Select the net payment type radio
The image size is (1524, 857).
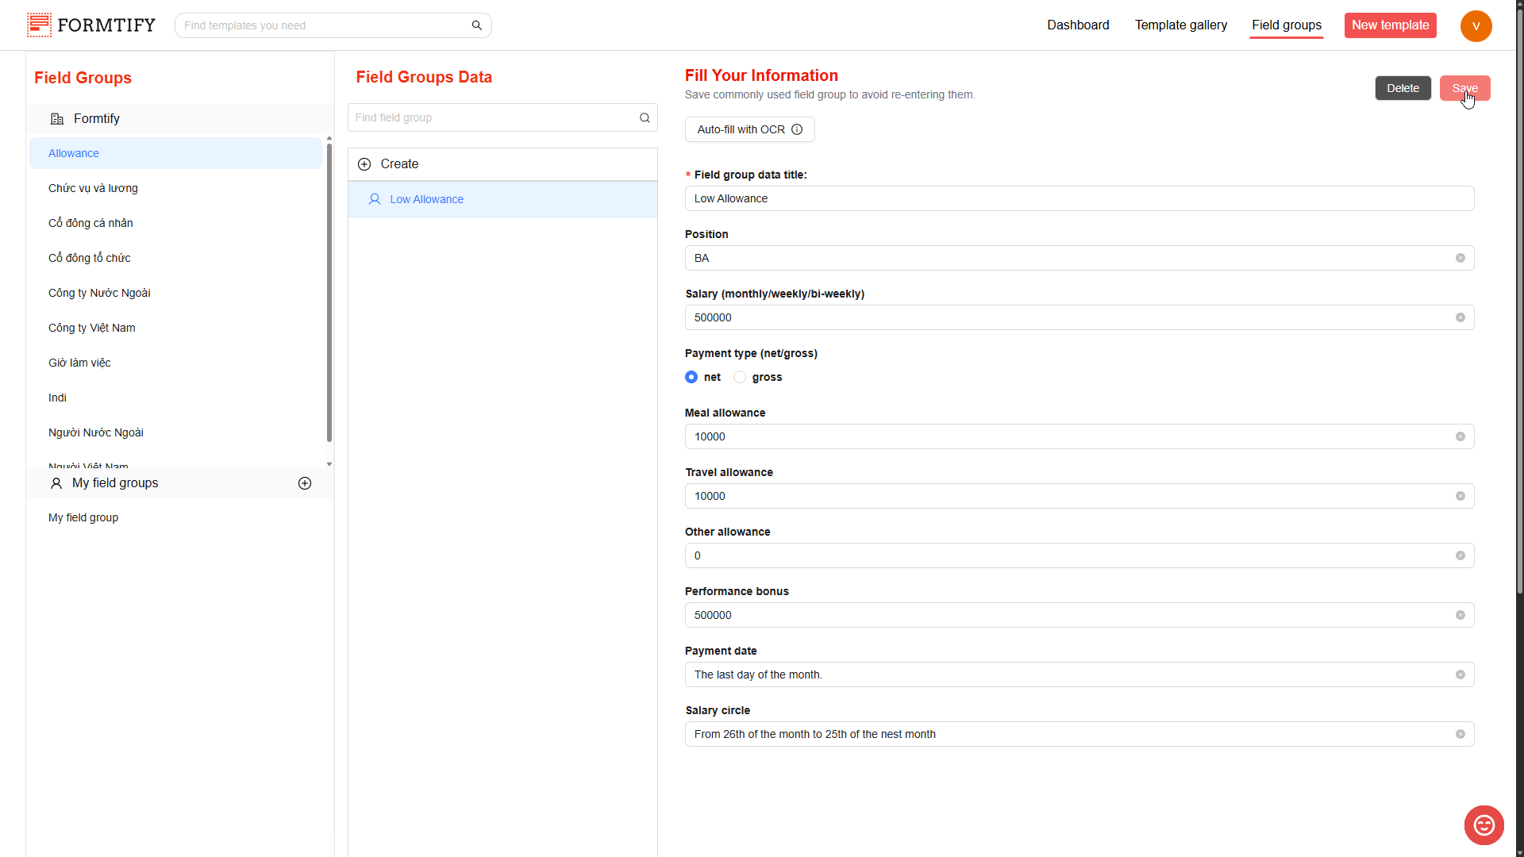[691, 377]
